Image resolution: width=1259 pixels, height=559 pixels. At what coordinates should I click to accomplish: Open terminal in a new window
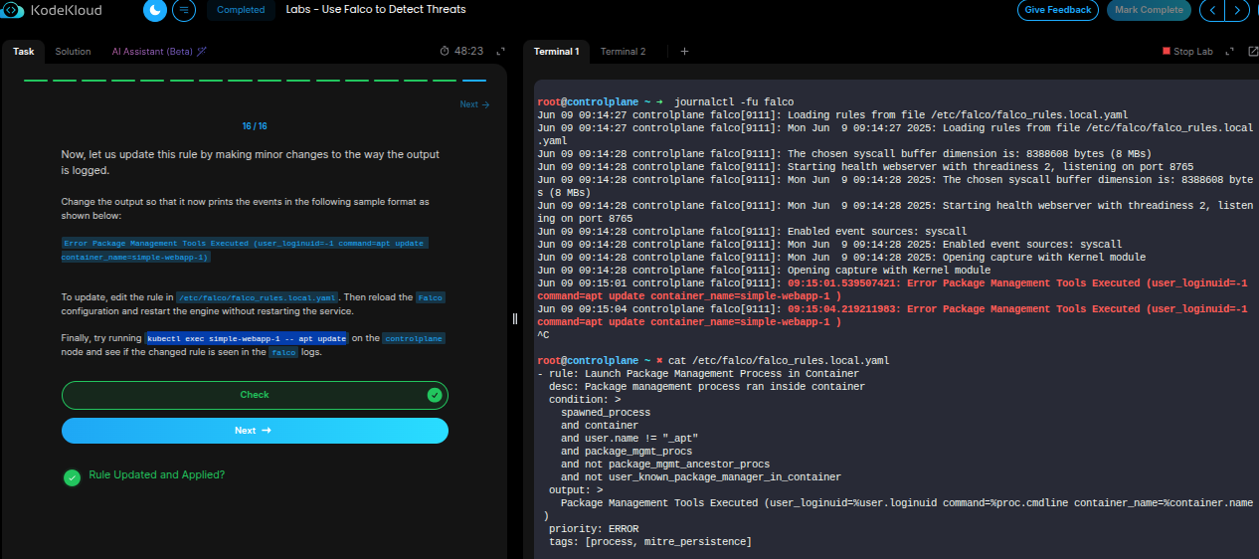[1251, 52]
